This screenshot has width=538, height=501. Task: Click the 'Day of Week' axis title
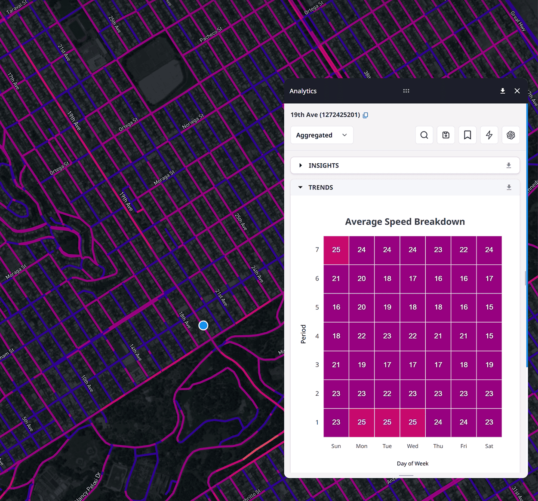pos(413,464)
